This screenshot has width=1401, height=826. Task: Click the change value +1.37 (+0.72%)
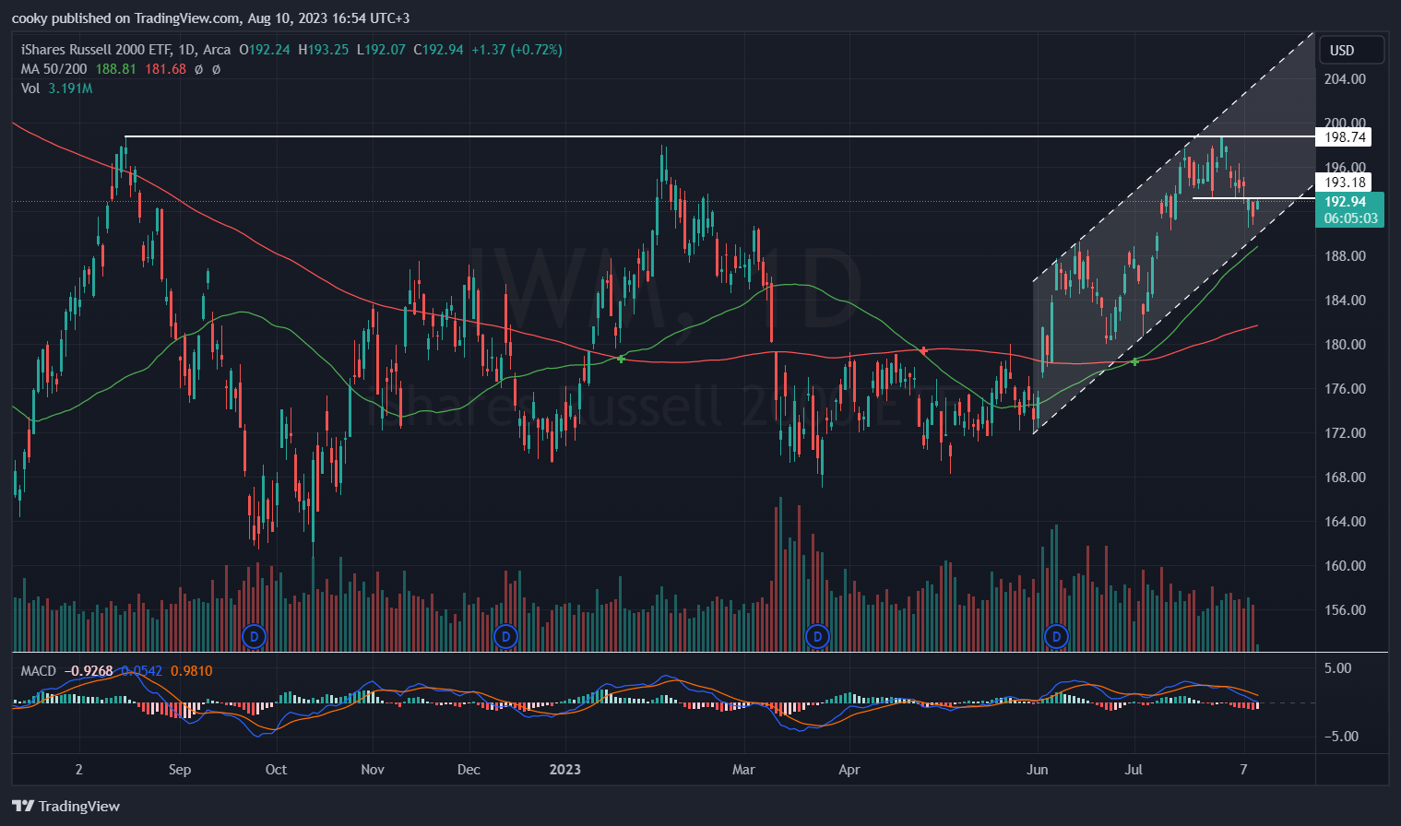pos(516,50)
